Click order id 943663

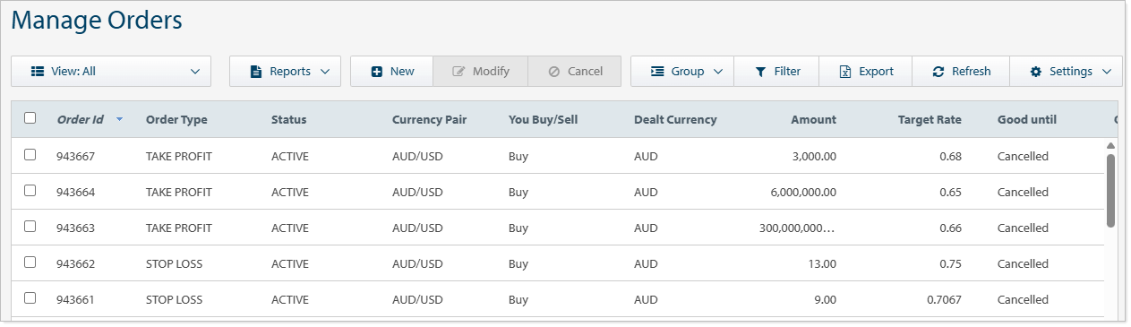coord(75,228)
